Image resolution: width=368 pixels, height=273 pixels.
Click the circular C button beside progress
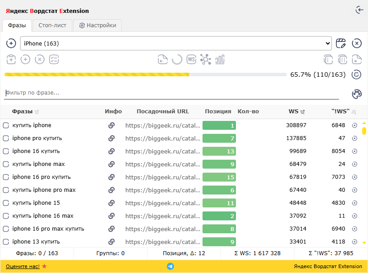click(x=356, y=74)
